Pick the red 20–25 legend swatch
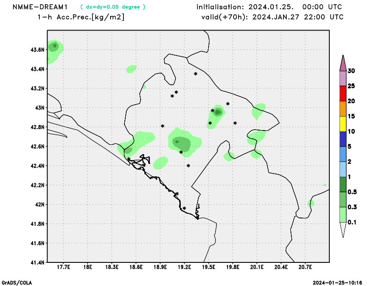The height and width of the screenshot is (286, 370). [343, 93]
